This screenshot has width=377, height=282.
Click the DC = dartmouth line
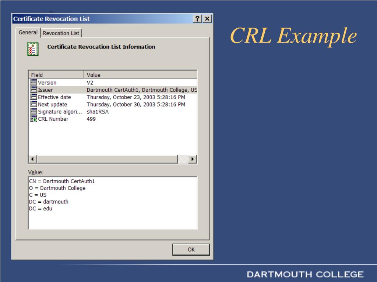pos(49,202)
